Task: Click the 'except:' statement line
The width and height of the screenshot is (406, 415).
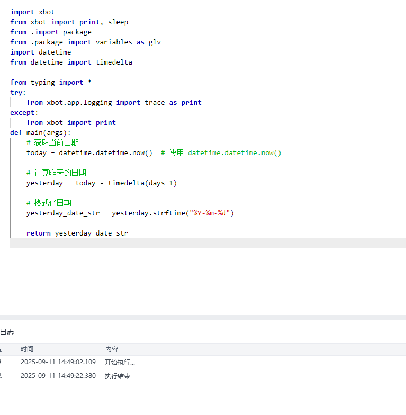Action: pyautogui.click(x=24, y=112)
